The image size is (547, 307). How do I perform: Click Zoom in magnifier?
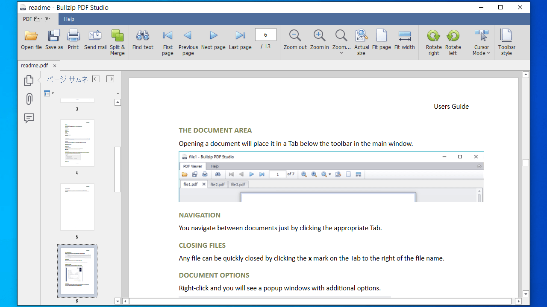[320, 40]
